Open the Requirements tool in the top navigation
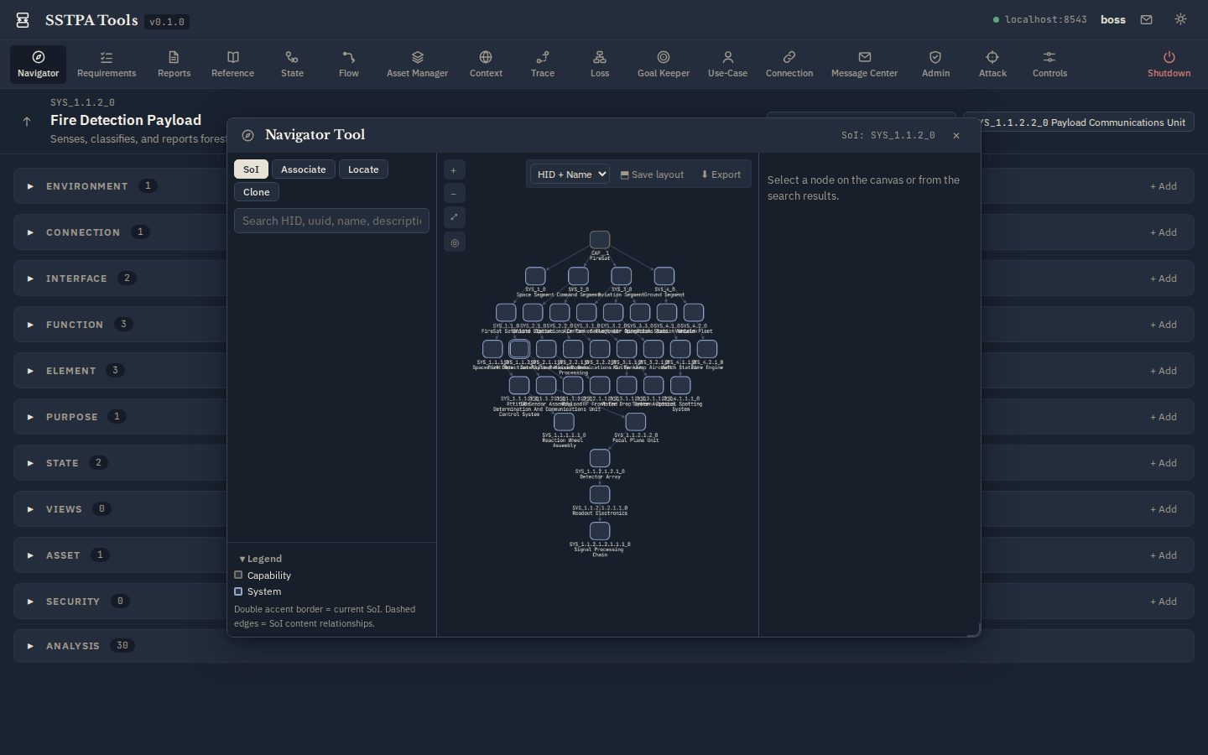1208x755 pixels. [x=107, y=65]
